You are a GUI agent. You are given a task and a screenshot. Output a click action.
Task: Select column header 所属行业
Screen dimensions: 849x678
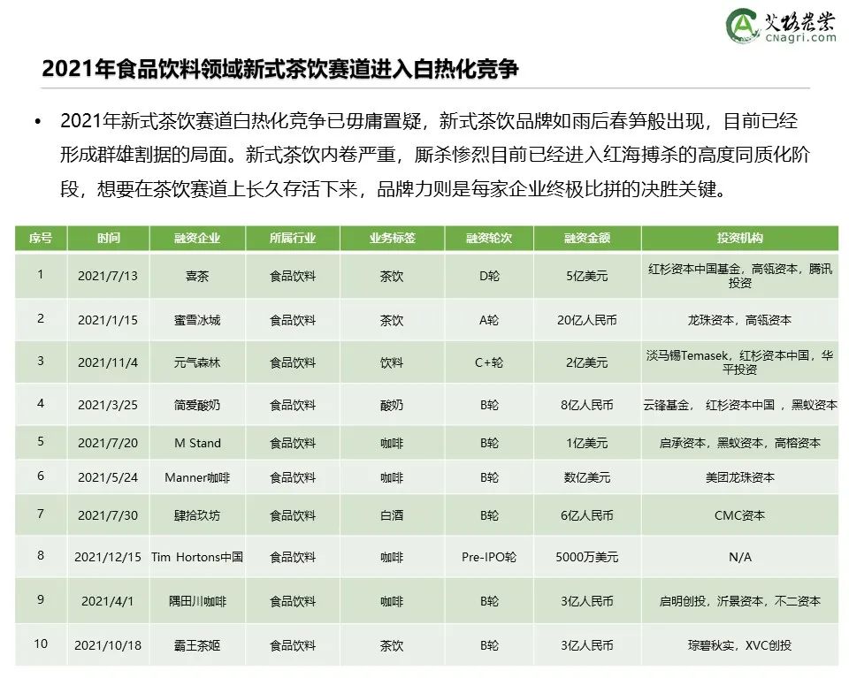[x=293, y=238]
